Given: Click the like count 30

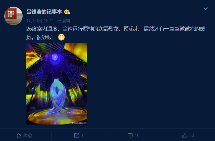Looking at the screenshot, I should point(192,136).
